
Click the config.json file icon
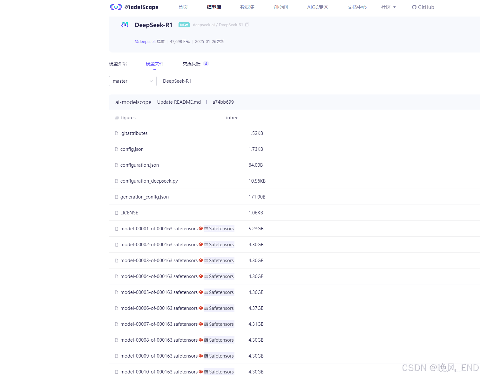(117, 149)
